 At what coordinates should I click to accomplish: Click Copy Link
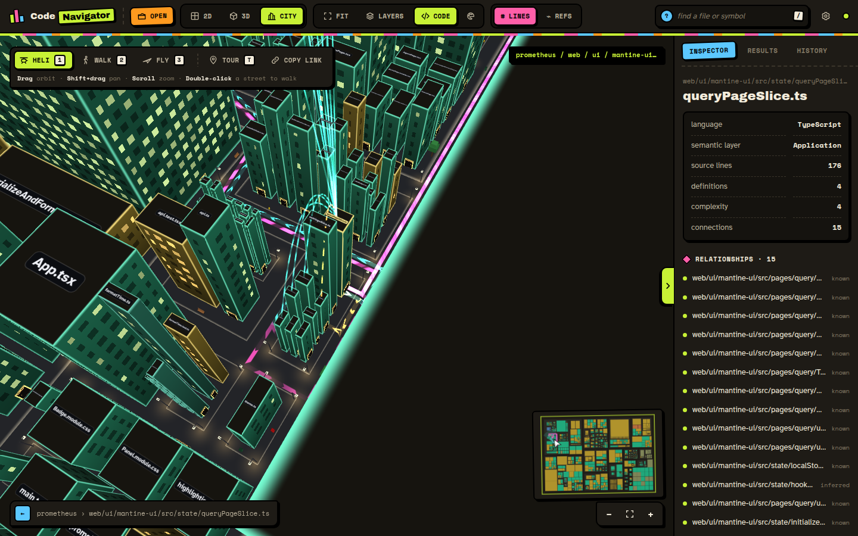point(296,60)
